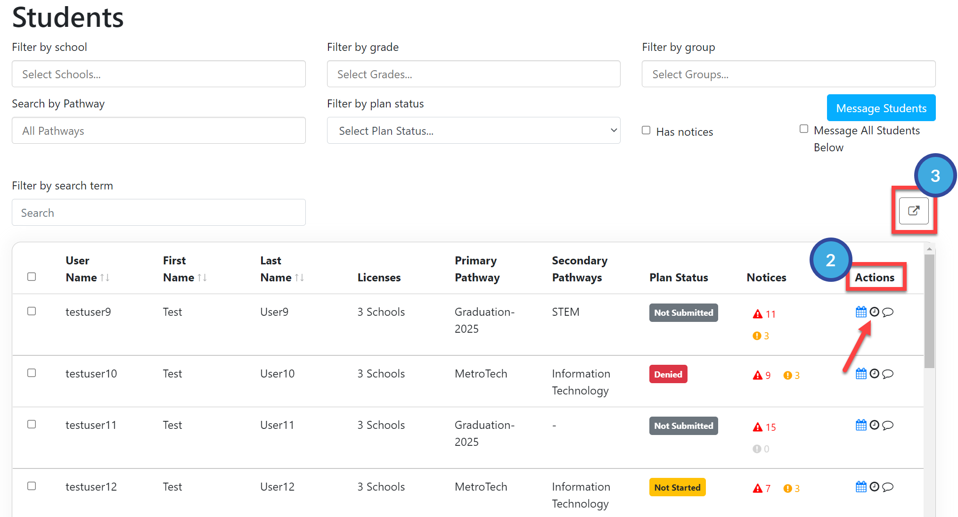
Task: Click red warning notice icon for testuser12
Action: click(758, 488)
